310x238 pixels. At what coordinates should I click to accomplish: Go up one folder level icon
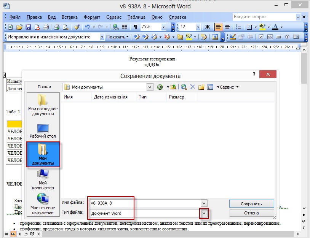(173, 87)
